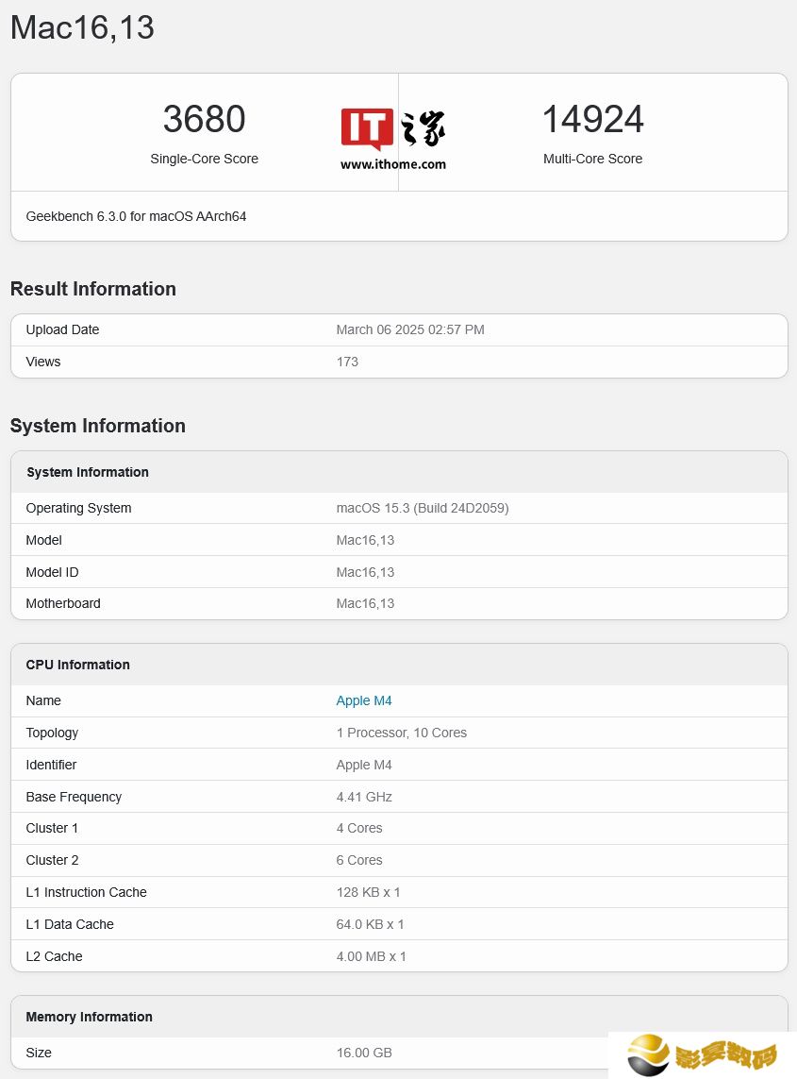Click the Cluster 1 label

pyautogui.click(x=52, y=828)
